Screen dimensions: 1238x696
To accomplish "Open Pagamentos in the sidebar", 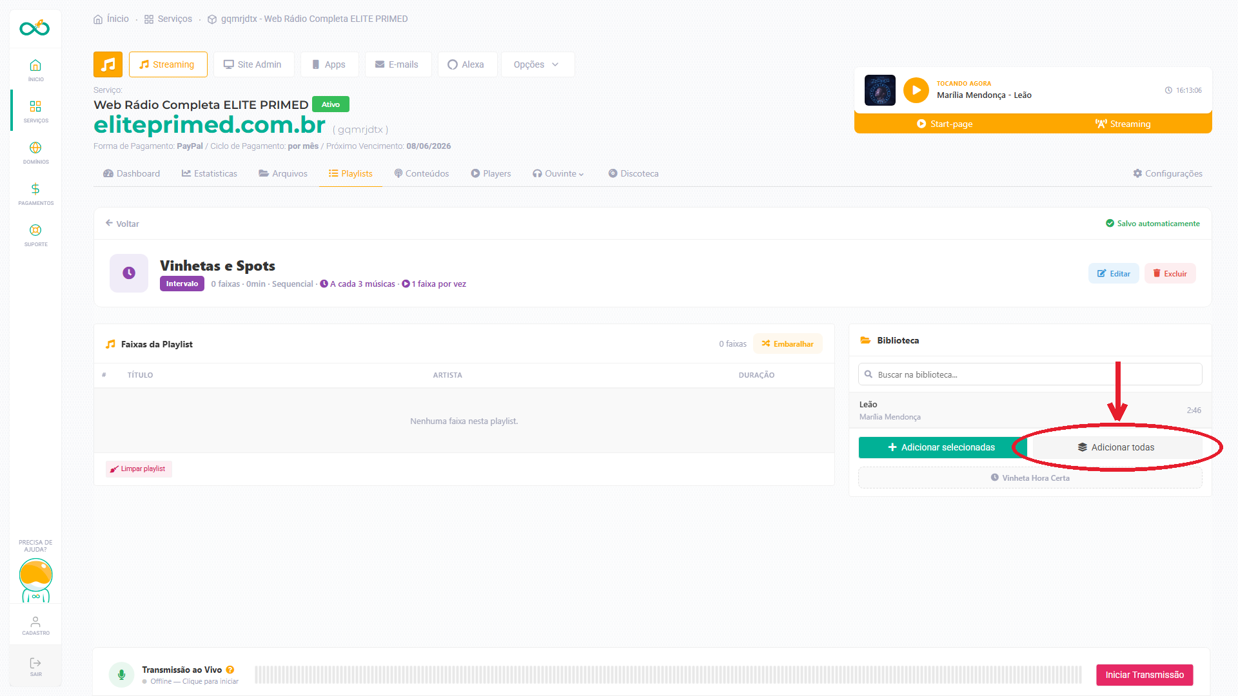I will coord(35,193).
